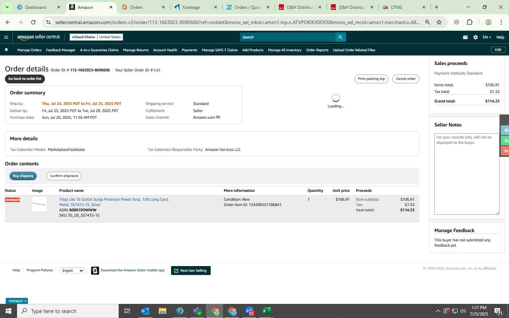Image resolution: width=509 pixels, height=318 pixels.
Task: Open the Chrome extensions puzzle icon
Action: [x=469, y=22]
